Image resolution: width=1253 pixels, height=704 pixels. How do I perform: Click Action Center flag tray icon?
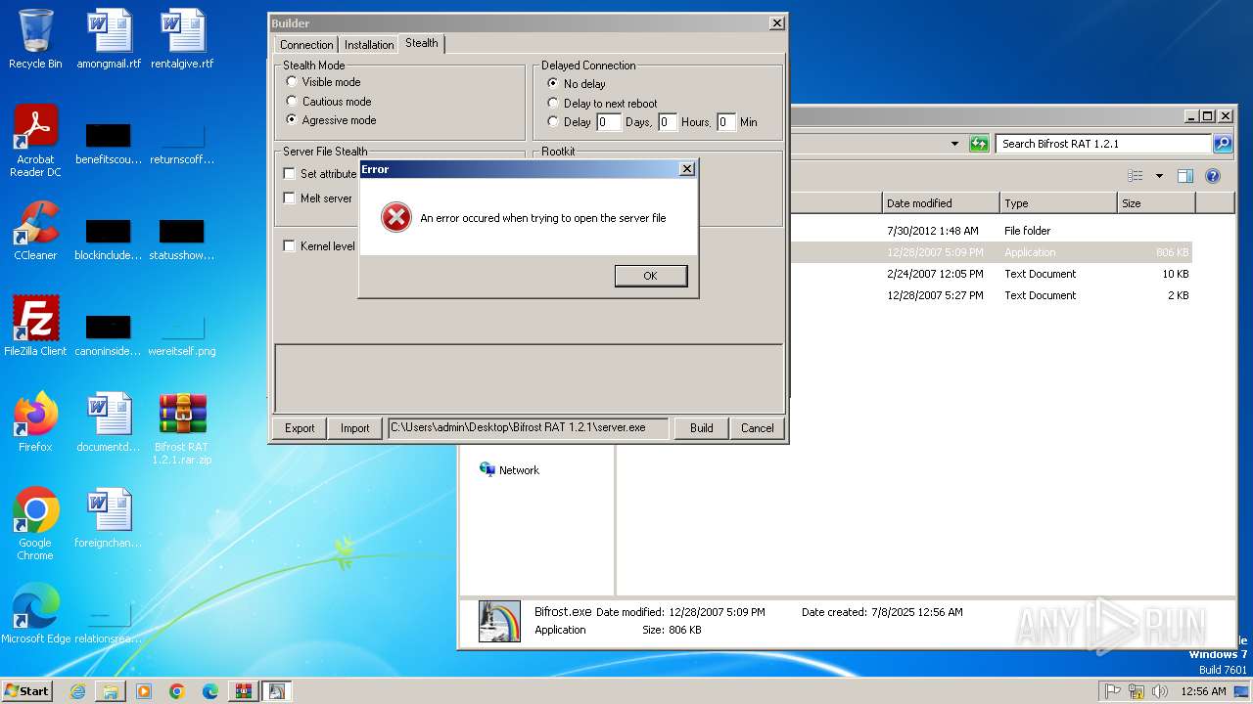coord(1113,691)
